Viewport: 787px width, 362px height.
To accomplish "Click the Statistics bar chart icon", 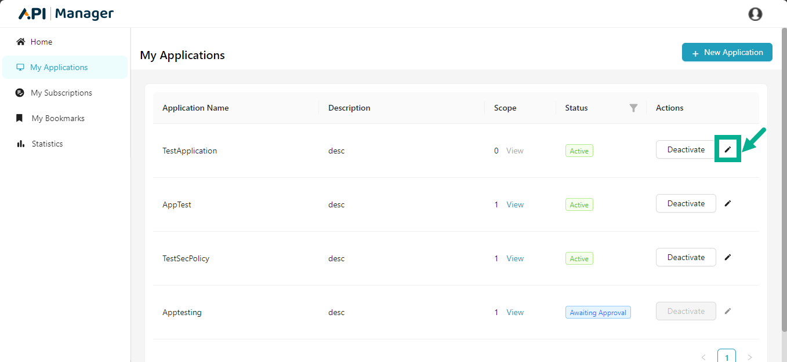I will click(21, 144).
